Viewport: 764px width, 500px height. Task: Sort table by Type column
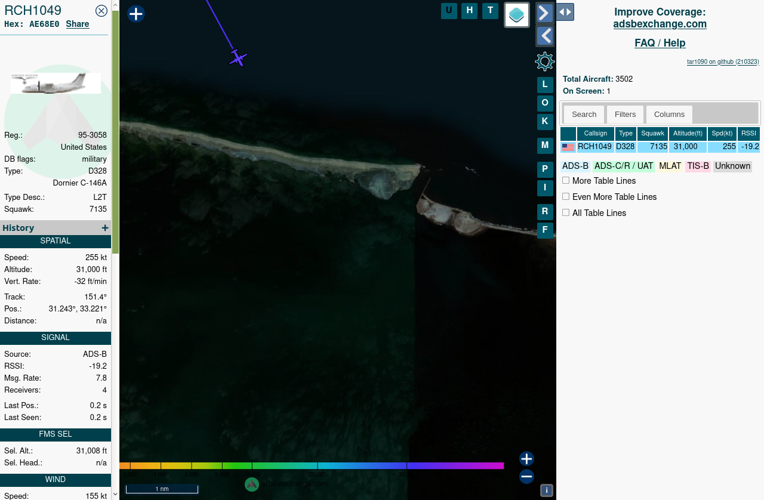(626, 134)
